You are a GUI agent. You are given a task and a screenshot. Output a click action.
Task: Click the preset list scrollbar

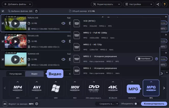coord(160,61)
